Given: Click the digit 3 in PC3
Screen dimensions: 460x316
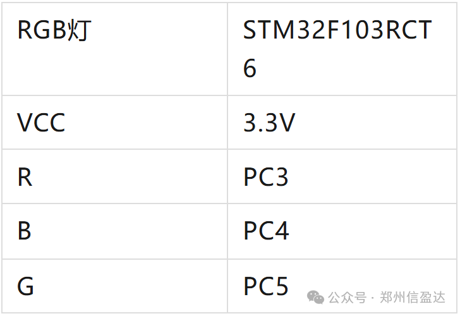Looking at the screenshot, I should (281, 177).
